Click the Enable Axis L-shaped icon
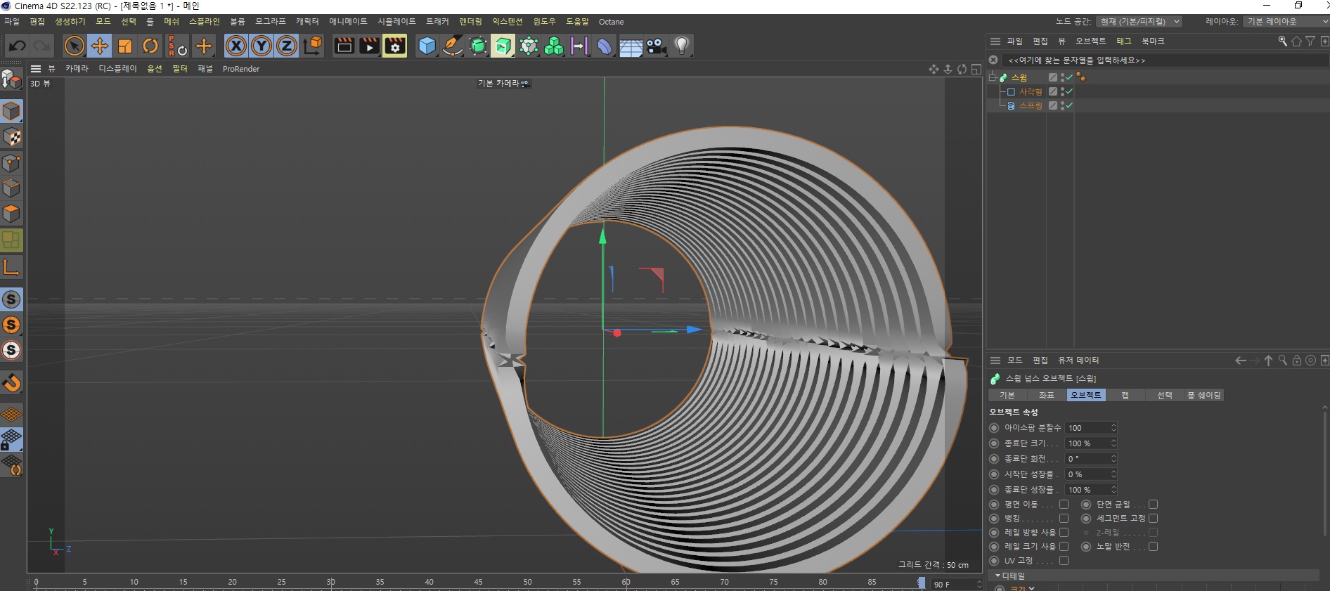This screenshot has height=591, width=1330. pyautogui.click(x=11, y=267)
